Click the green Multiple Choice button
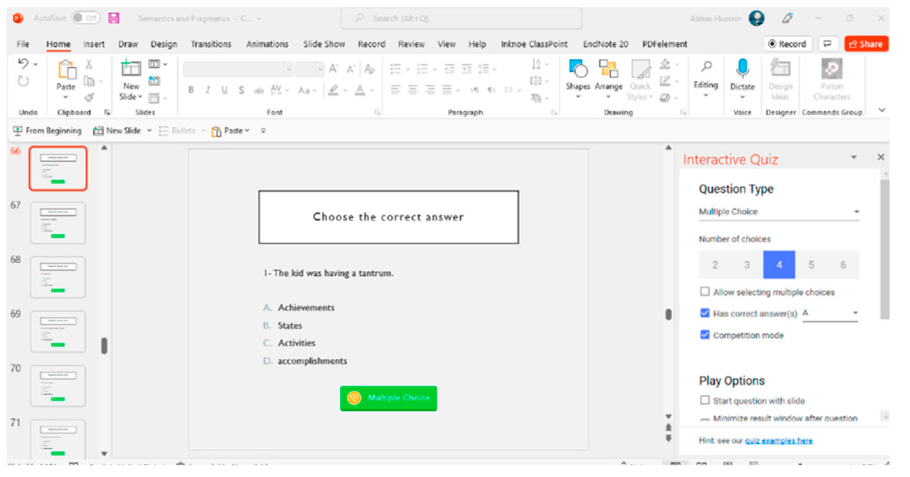The image size is (910, 477). point(388,398)
